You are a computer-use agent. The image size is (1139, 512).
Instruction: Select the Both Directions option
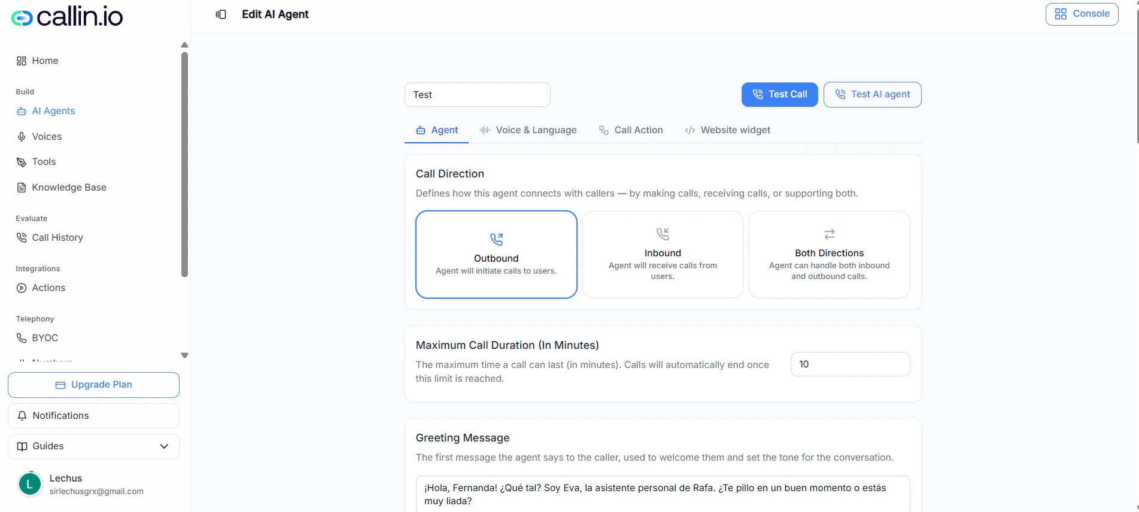(x=829, y=255)
